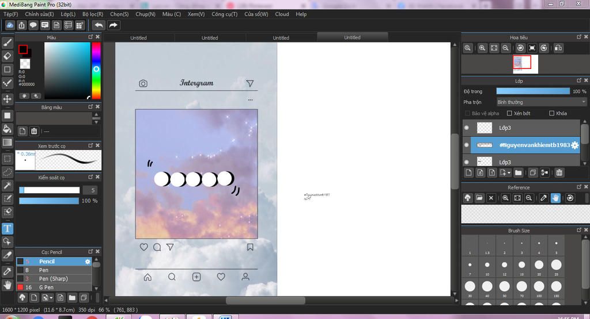The height and width of the screenshot is (319, 590).
Task: Select brush size 25 preset
Action: click(x=556, y=265)
